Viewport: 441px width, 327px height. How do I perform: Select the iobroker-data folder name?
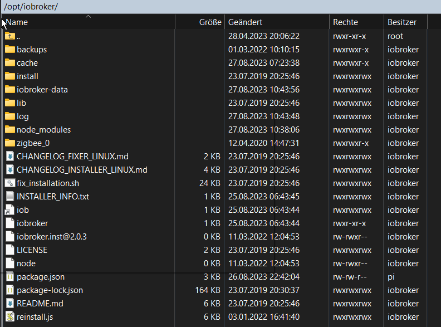(42, 90)
